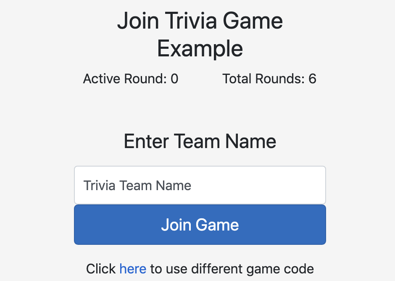Select the 'Active Round: 0' label

point(131,79)
